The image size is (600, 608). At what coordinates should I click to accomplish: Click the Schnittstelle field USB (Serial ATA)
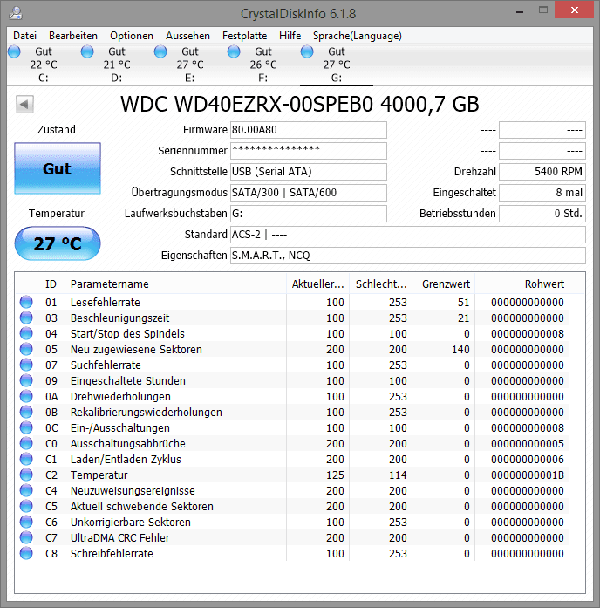point(309,172)
